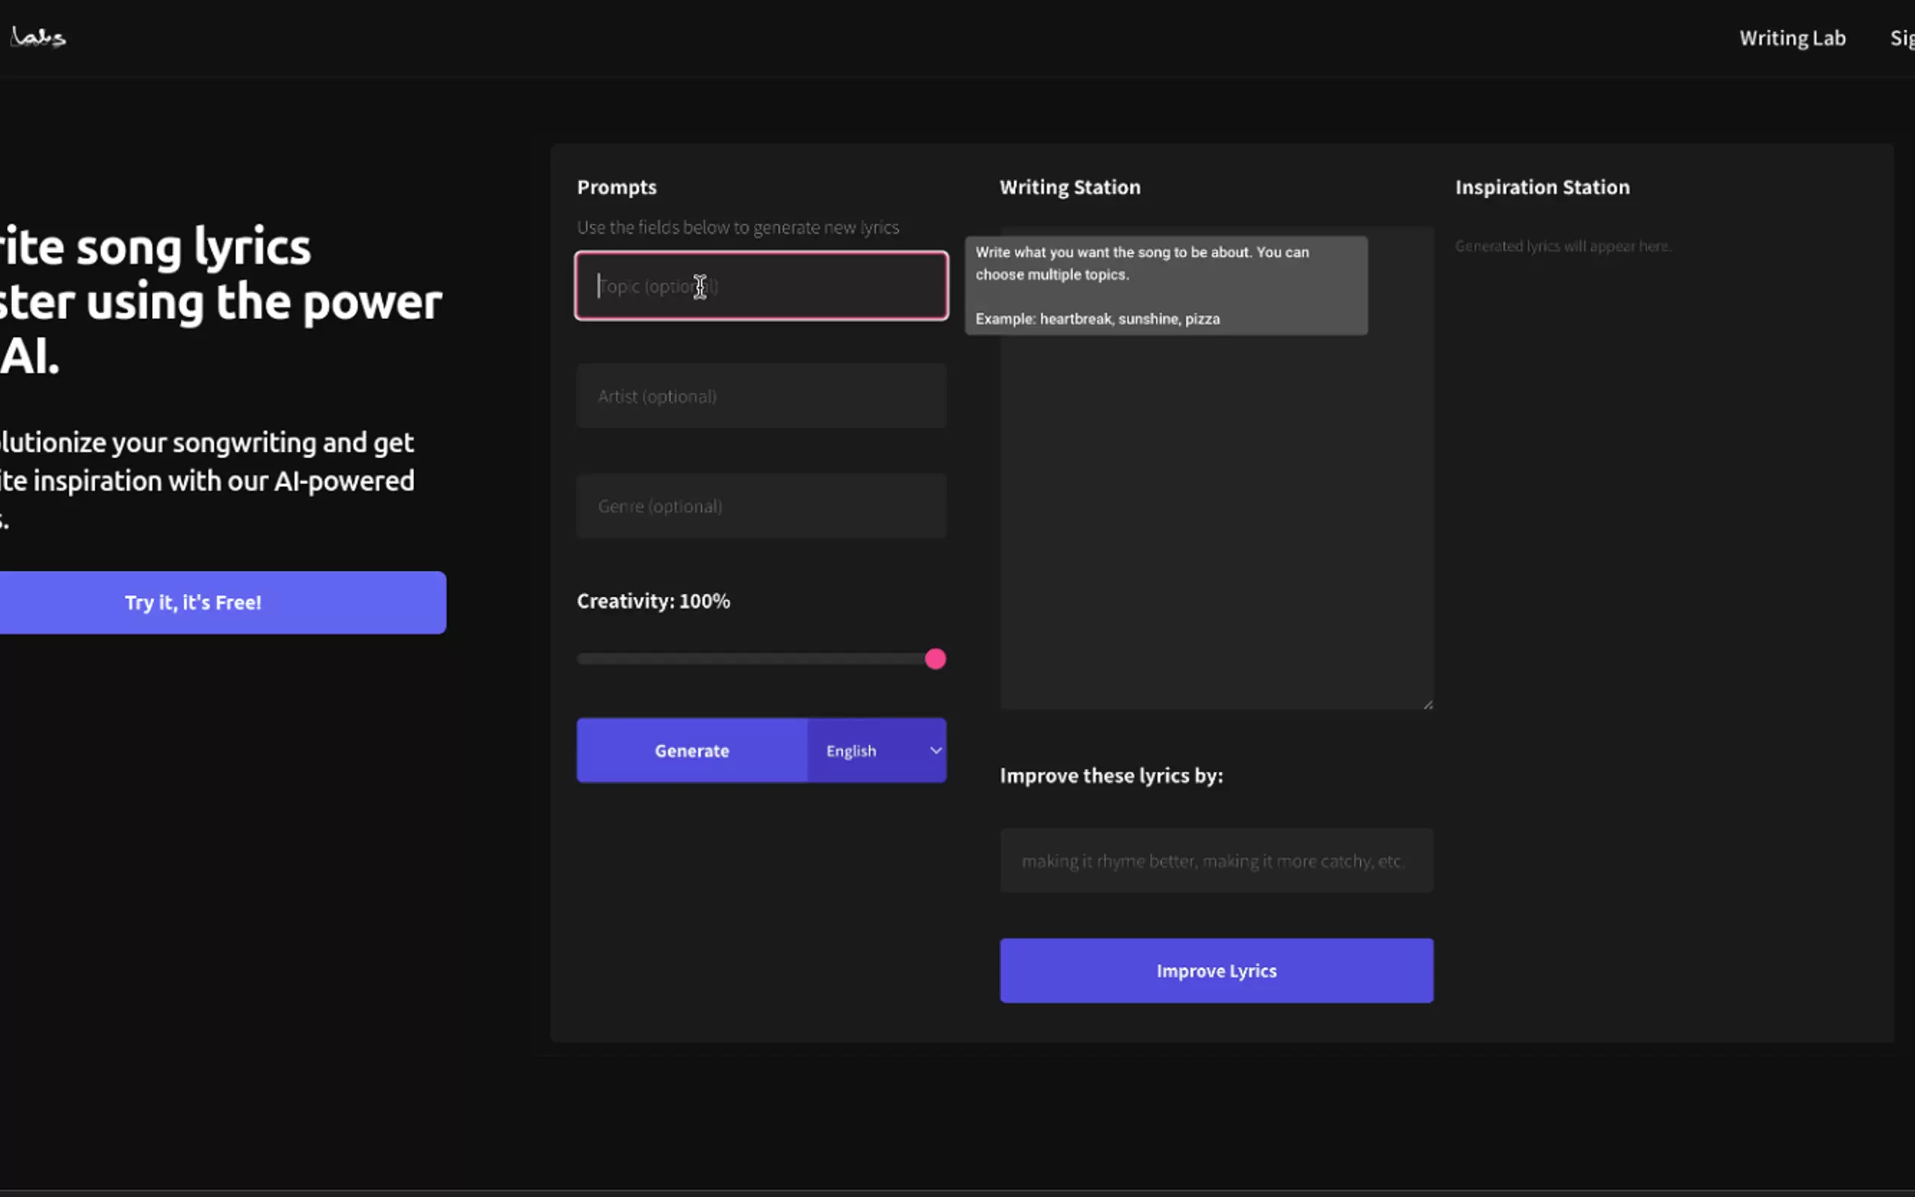
Task: Click 'Generated lyrics will appear here' placeholder
Action: [x=1563, y=246]
